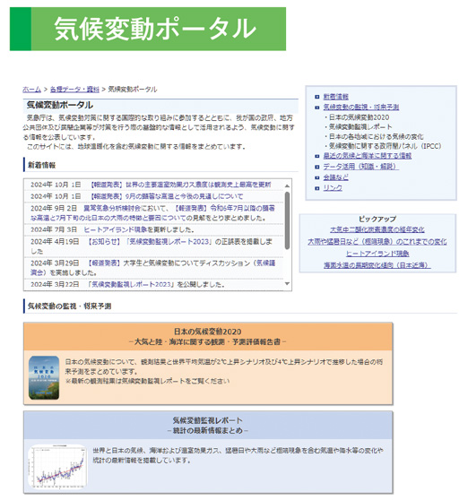Viewport: 468px width, 500px height.
Task: Open リンク in the sidebar menu
Action: click(333, 188)
